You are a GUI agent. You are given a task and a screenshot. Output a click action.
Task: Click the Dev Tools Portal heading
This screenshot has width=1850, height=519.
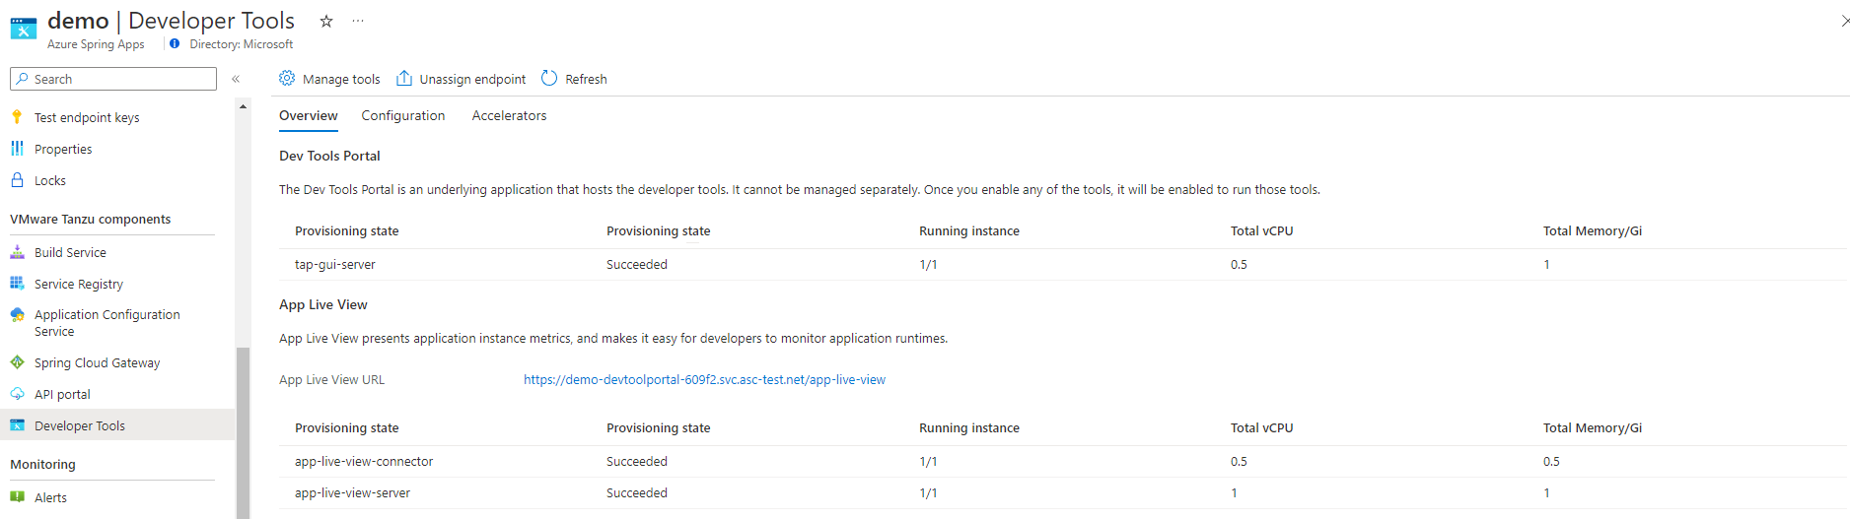(329, 156)
